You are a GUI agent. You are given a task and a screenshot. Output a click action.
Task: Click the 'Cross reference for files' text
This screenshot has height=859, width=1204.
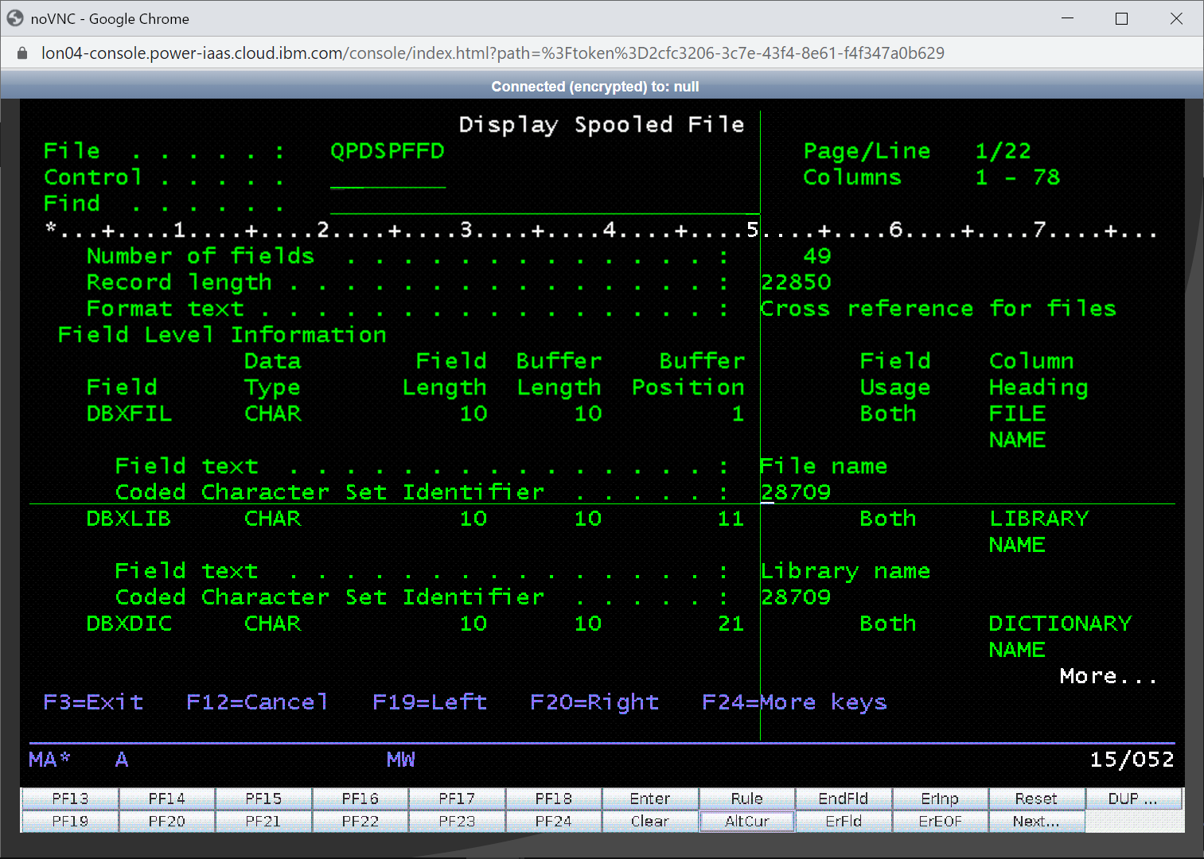[x=938, y=309]
